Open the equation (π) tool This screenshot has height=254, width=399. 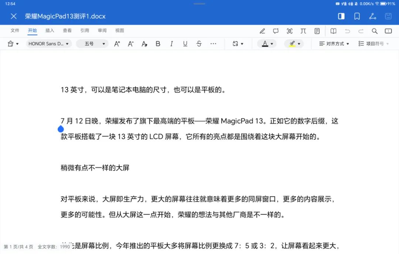[x=303, y=31]
